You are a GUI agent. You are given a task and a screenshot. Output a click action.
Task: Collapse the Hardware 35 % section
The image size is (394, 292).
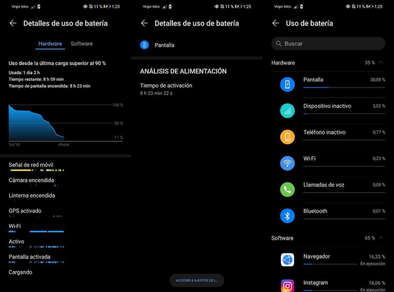[x=381, y=62]
